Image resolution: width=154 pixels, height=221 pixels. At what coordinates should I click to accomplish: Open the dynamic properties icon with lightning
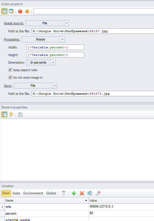click(x=11, y=11)
